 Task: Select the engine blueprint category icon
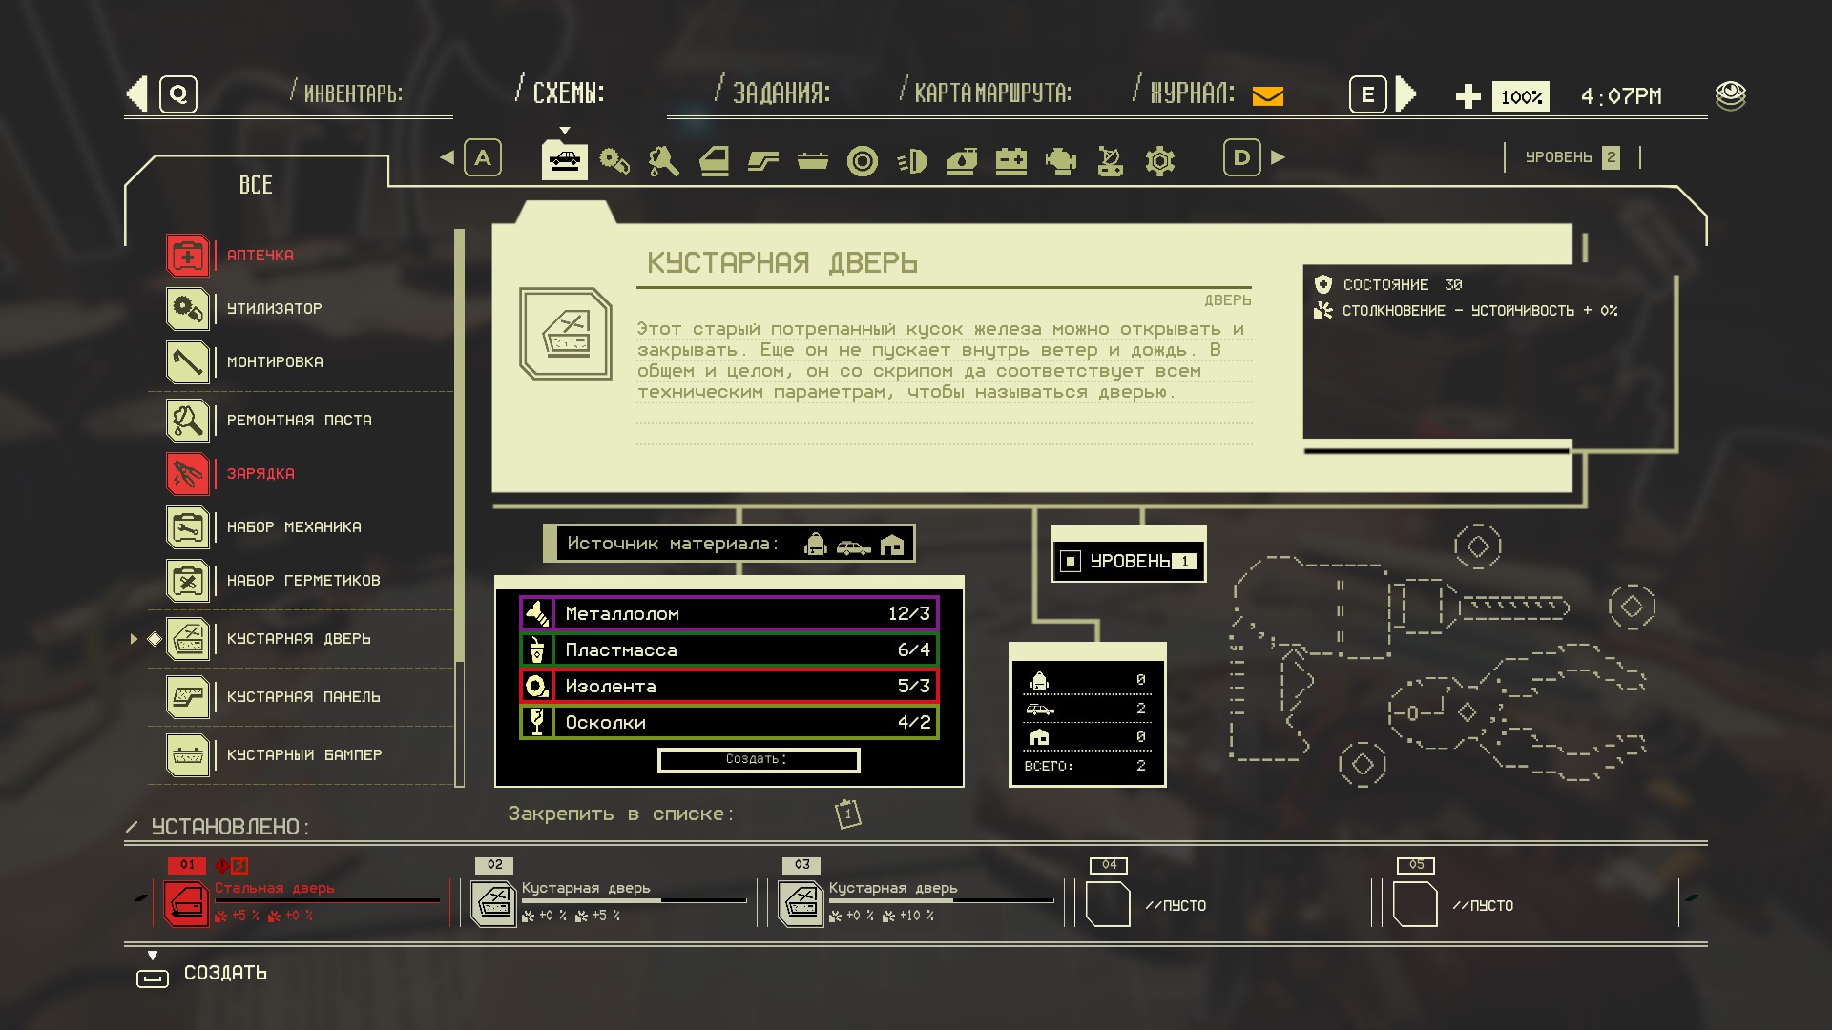click(x=1060, y=160)
